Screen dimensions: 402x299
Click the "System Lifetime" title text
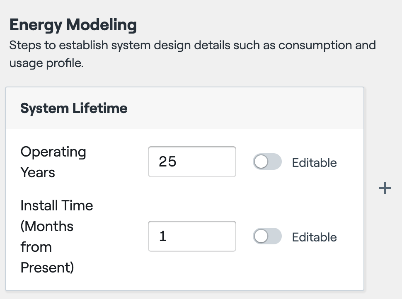click(74, 108)
